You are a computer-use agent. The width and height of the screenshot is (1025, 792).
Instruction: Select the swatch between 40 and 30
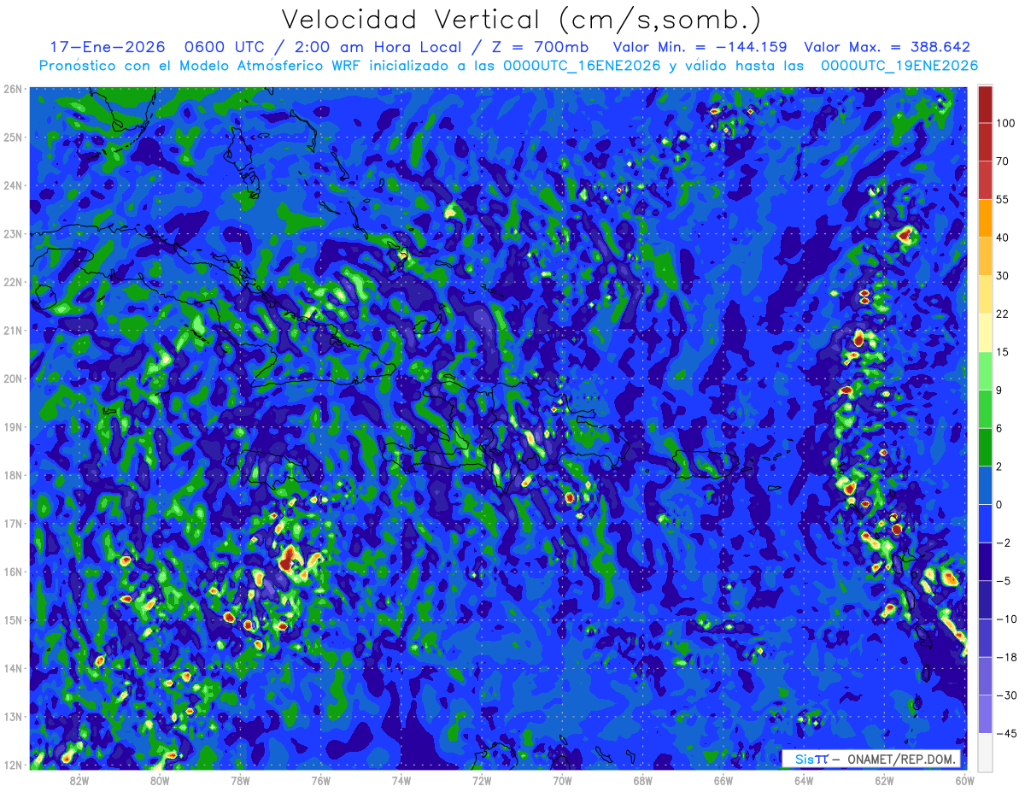pos(985,256)
